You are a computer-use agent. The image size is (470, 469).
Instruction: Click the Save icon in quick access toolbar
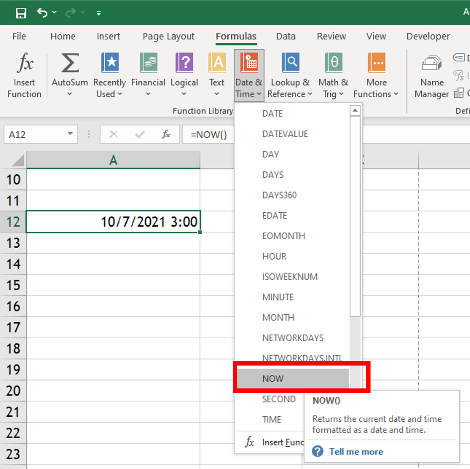[x=21, y=13]
